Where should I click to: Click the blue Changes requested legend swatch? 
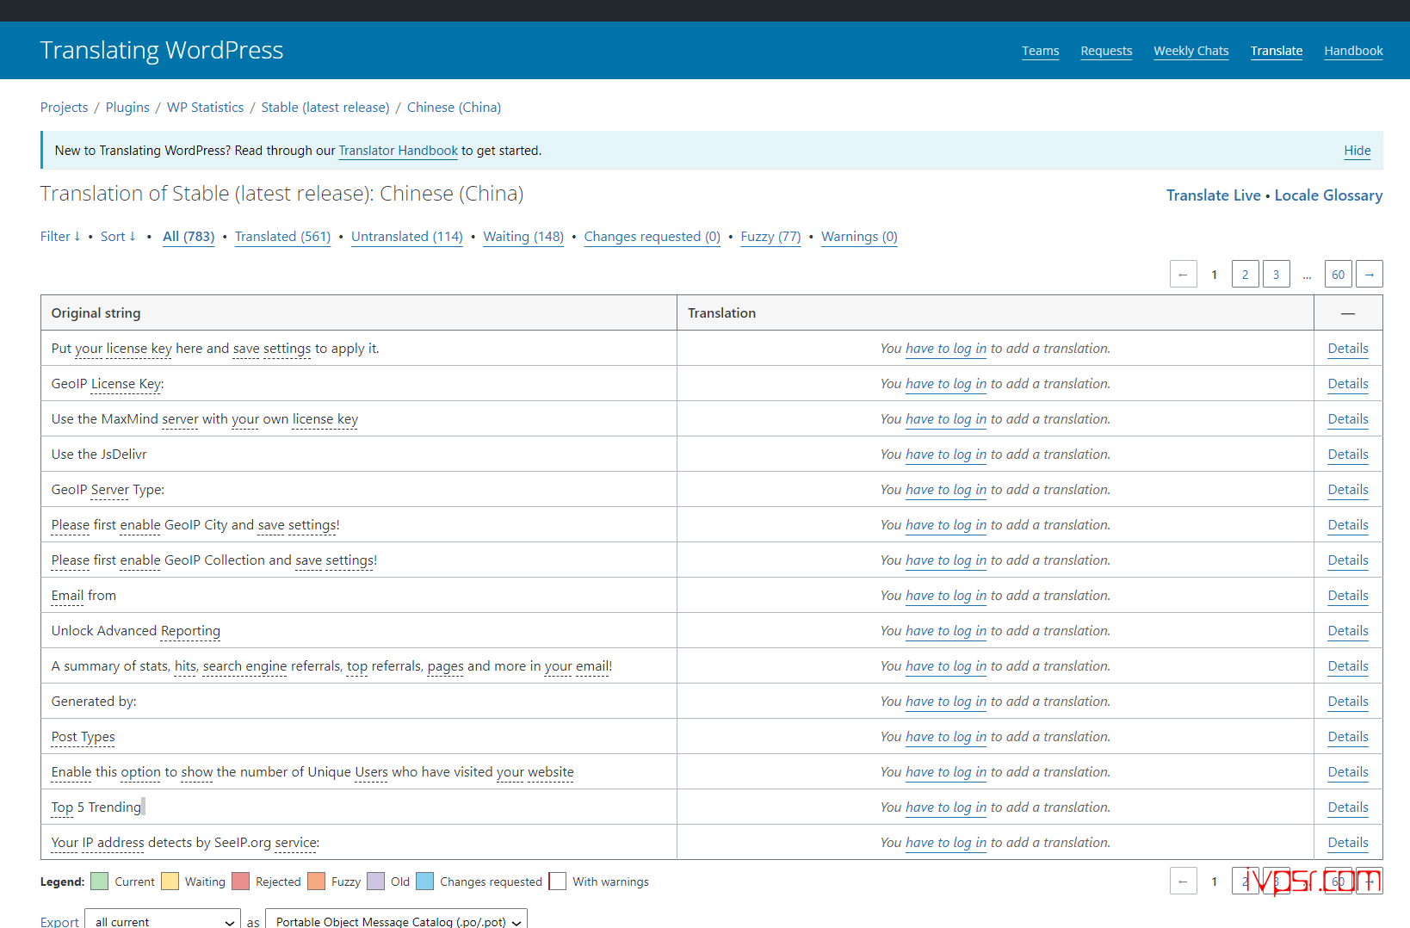[424, 882]
